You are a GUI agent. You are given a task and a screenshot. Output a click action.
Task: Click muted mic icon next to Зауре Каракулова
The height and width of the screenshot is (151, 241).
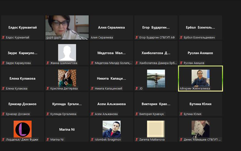3,63
